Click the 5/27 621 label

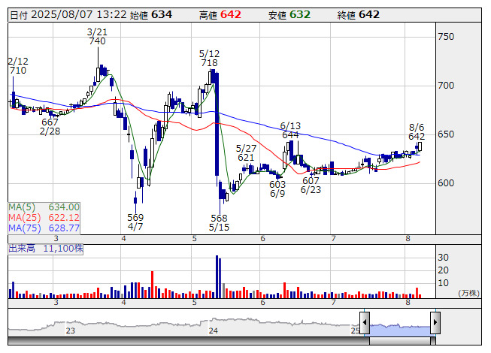246,153
